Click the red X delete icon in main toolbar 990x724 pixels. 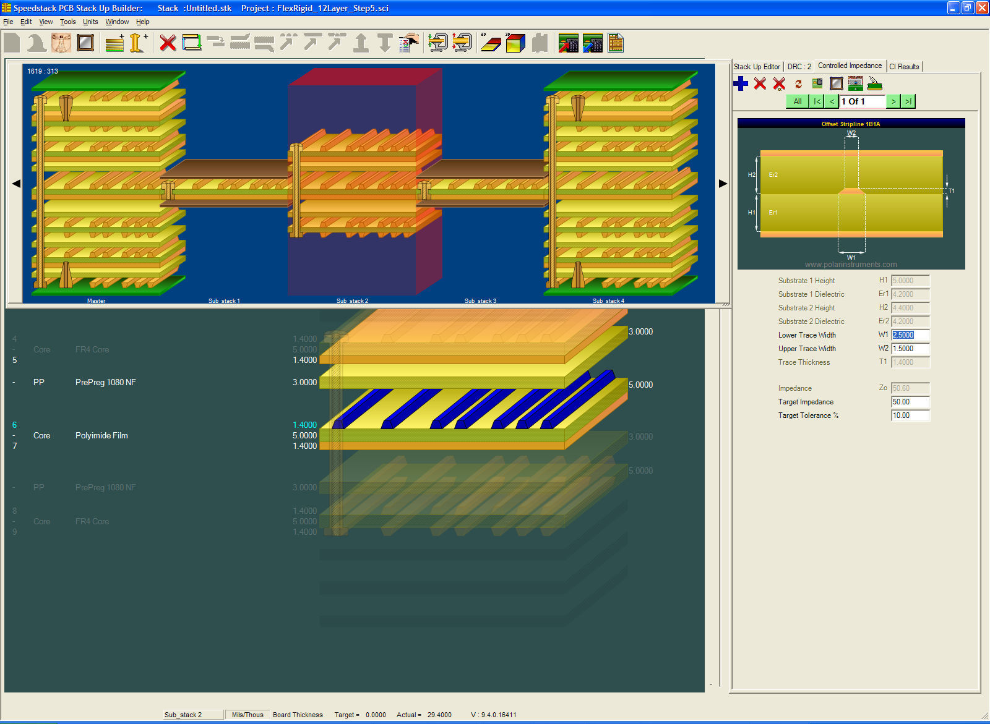(x=168, y=43)
